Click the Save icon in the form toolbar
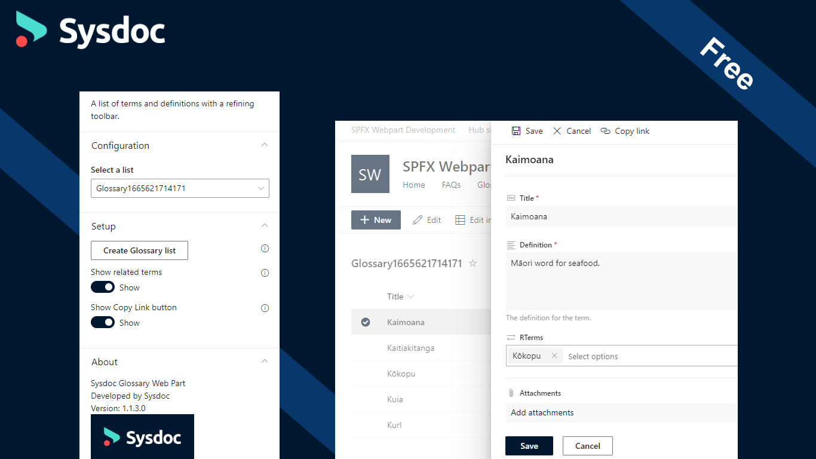816x459 pixels. (516, 131)
